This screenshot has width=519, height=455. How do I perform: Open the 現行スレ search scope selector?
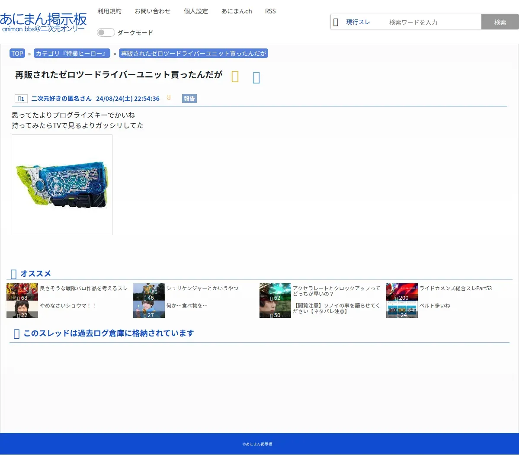coord(358,22)
